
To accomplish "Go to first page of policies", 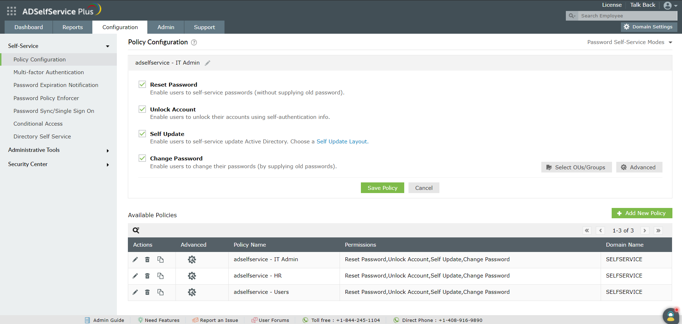I will coord(587,231).
